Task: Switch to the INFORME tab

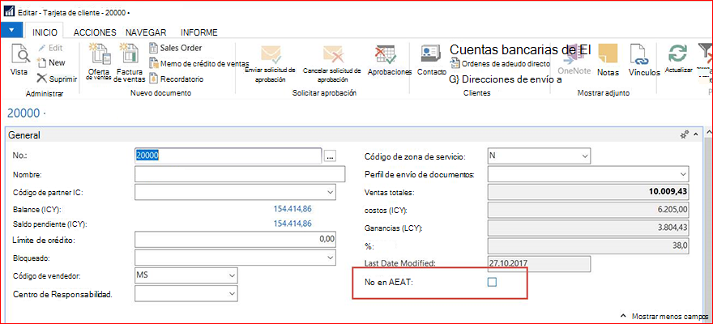Action: (199, 32)
